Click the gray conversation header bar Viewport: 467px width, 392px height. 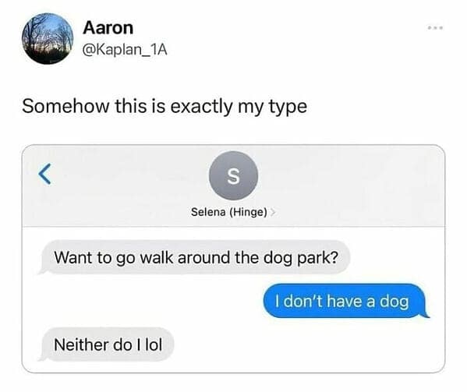[234, 185]
